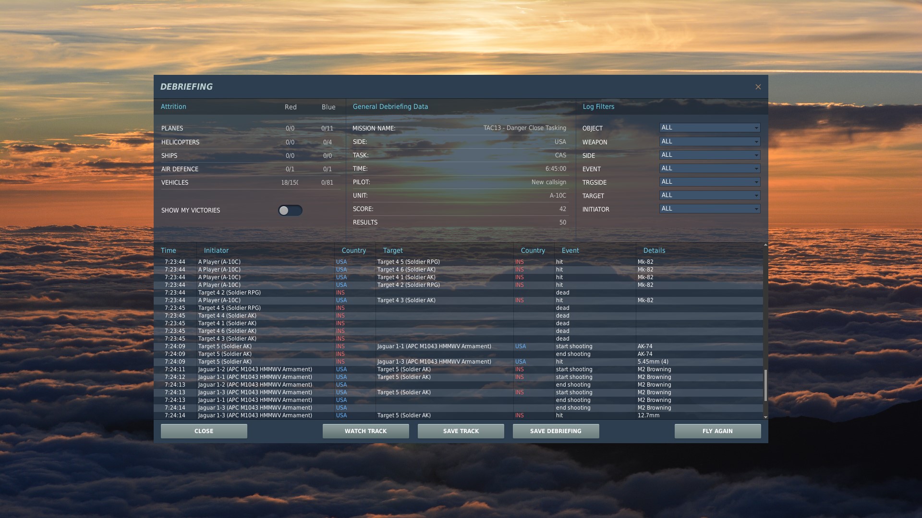
Task: Click the FLY AGAIN button
Action: 717,431
